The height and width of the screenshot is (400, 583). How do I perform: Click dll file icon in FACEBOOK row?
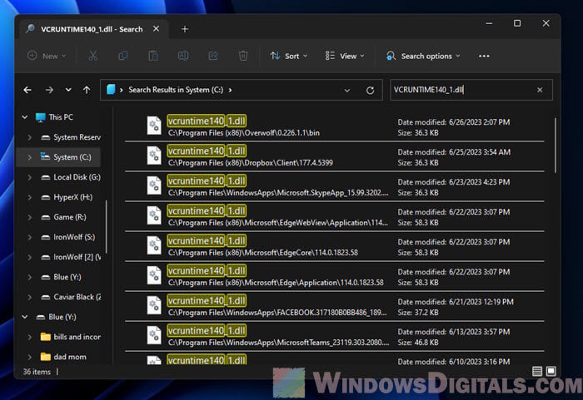(x=154, y=305)
